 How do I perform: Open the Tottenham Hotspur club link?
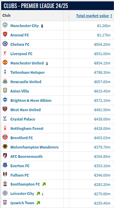pyautogui.click(x=27, y=72)
